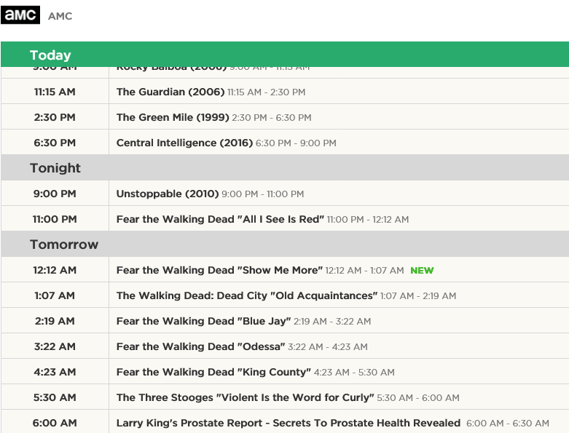Click the AMC channel name text
The image size is (569, 433).
pos(60,16)
